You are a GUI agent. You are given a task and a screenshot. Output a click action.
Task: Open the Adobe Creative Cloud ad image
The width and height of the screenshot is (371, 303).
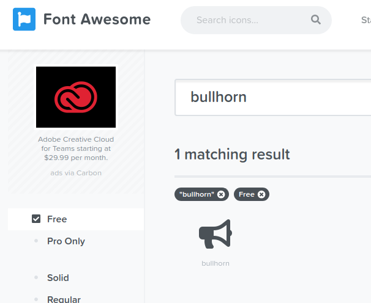pyautogui.click(x=76, y=97)
